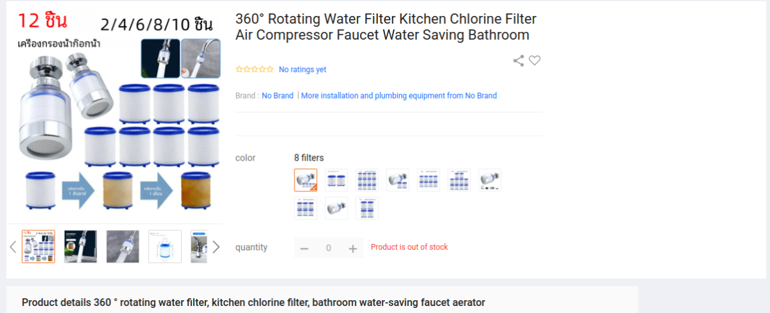
Task: Click the quantity input field
Action: tap(329, 248)
